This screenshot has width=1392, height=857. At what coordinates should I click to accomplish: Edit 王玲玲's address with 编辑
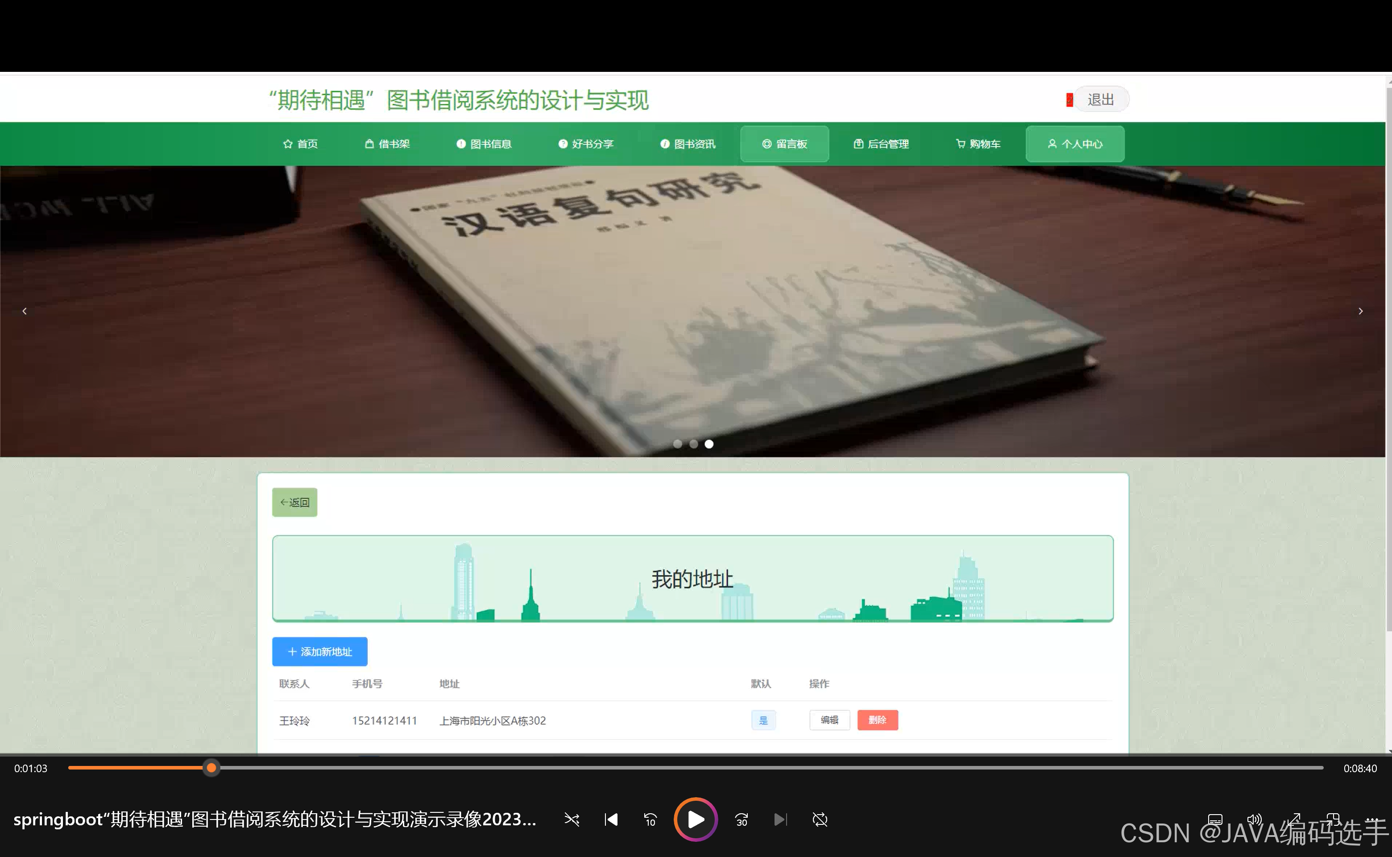(829, 720)
